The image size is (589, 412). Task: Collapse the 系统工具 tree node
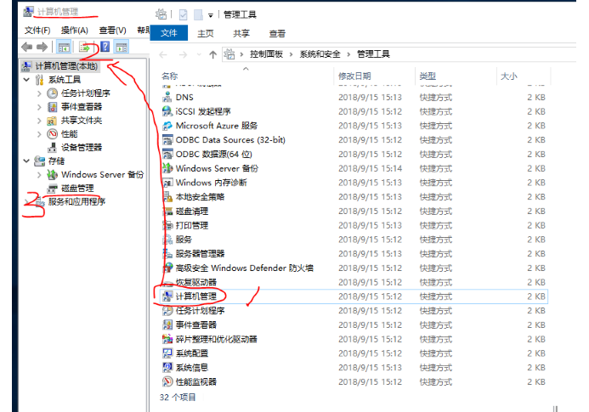tap(26, 80)
